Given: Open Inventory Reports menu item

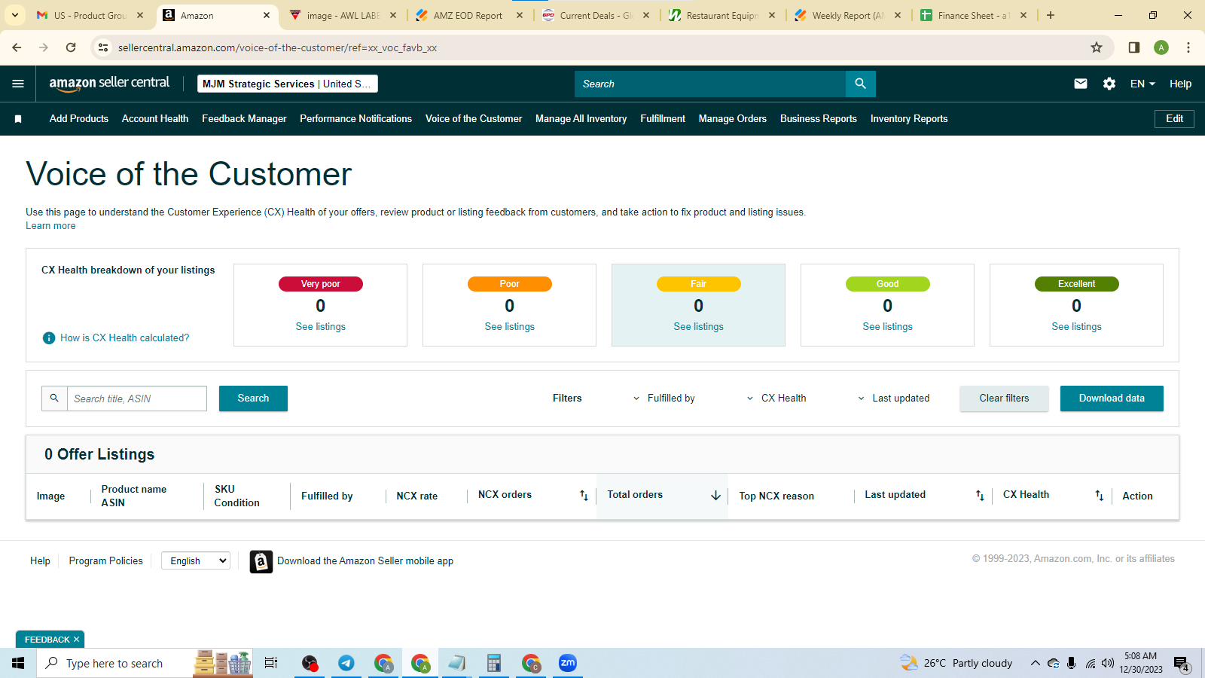Looking at the screenshot, I should tap(909, 119).
